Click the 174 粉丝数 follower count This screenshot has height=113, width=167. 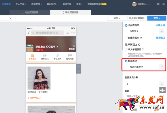tap(72, 47)
